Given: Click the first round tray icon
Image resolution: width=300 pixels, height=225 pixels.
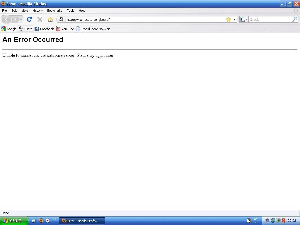Looking at the screenshot, I should point(267,221).
